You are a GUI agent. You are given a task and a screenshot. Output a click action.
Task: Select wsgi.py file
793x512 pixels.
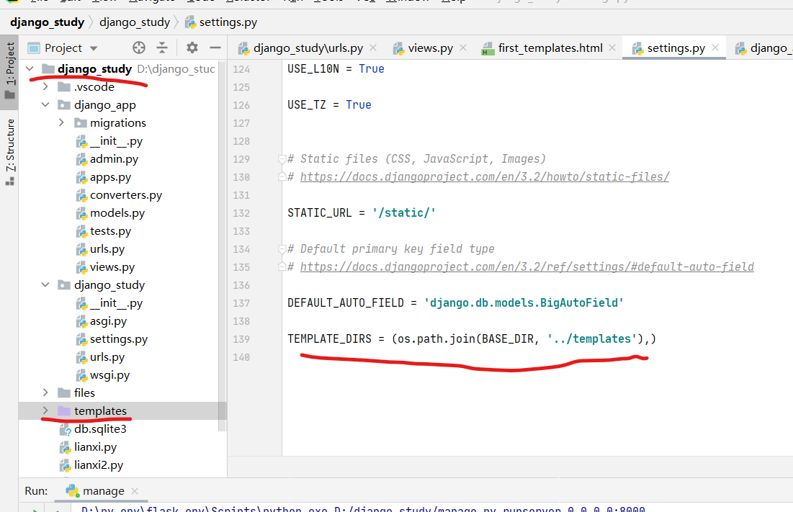[109, 375]
